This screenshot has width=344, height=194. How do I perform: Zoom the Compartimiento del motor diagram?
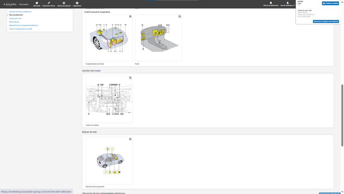click(130, 17)
